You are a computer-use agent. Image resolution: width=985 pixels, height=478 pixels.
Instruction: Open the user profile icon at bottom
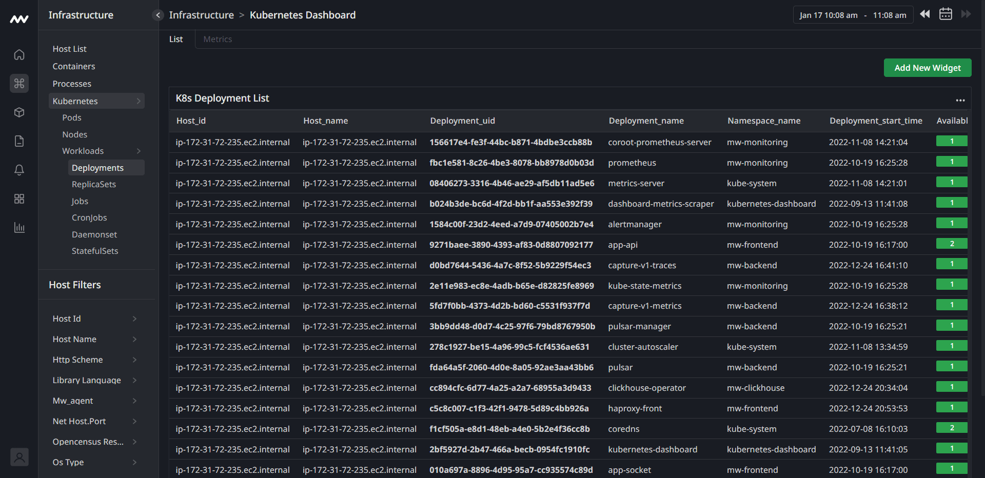pos(19,457)
